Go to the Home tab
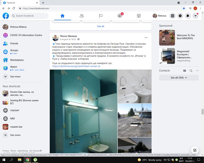The image size is (204, 163). pos(62,16)
